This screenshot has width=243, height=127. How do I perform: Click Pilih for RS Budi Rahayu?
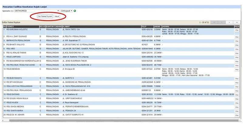point(237,78)
